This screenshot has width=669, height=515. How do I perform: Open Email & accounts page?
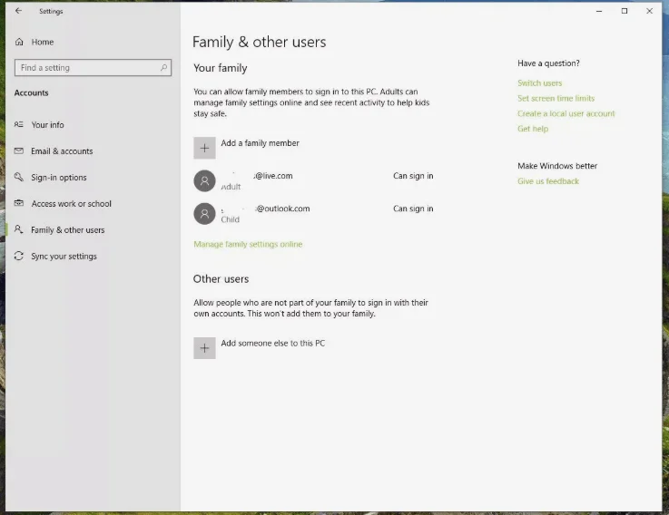click(62, 151)
